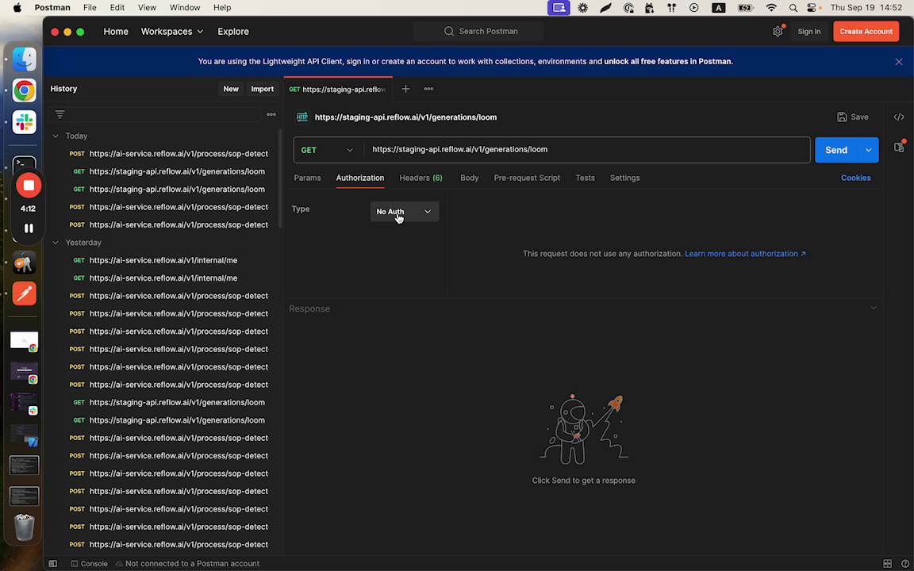Toggle the sidebar panel icon
The width and height of the screenshot is (914, 571).
(x=53, y=564)
